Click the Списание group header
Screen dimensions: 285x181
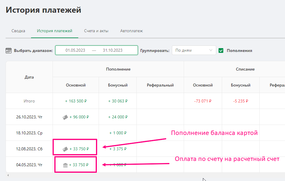[x=245, y=69]
